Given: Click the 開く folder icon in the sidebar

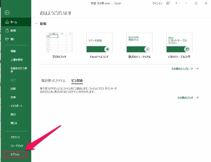Looking at the screenshot, I should click(x=7, y=39).
